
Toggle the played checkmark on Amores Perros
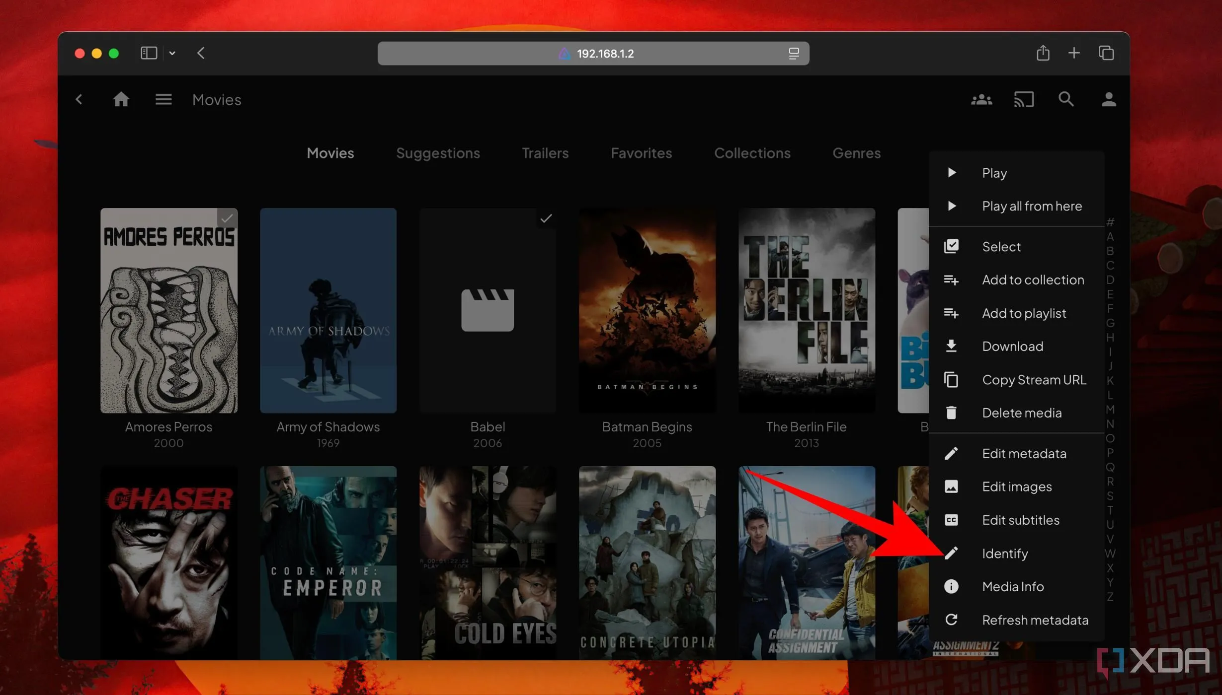pyautogui.click(x=227, y=218)
